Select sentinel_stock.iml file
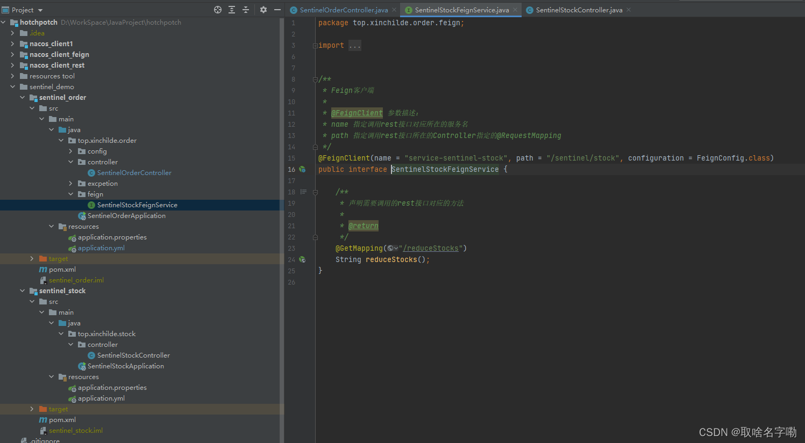Screen dimensions: 805x443 pos(75,430)
